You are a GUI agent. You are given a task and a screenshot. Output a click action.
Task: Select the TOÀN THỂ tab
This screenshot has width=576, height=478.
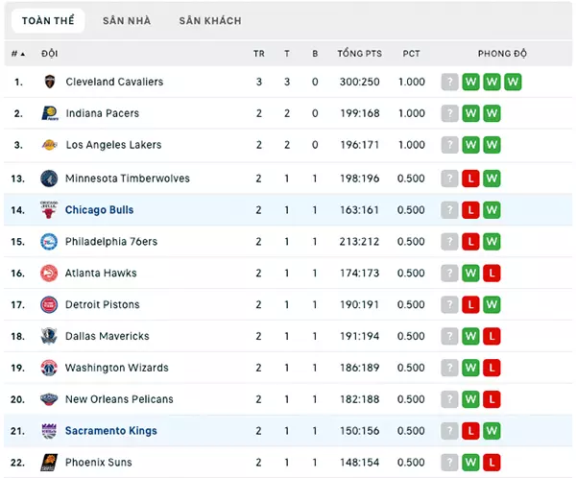coord(48,21)
